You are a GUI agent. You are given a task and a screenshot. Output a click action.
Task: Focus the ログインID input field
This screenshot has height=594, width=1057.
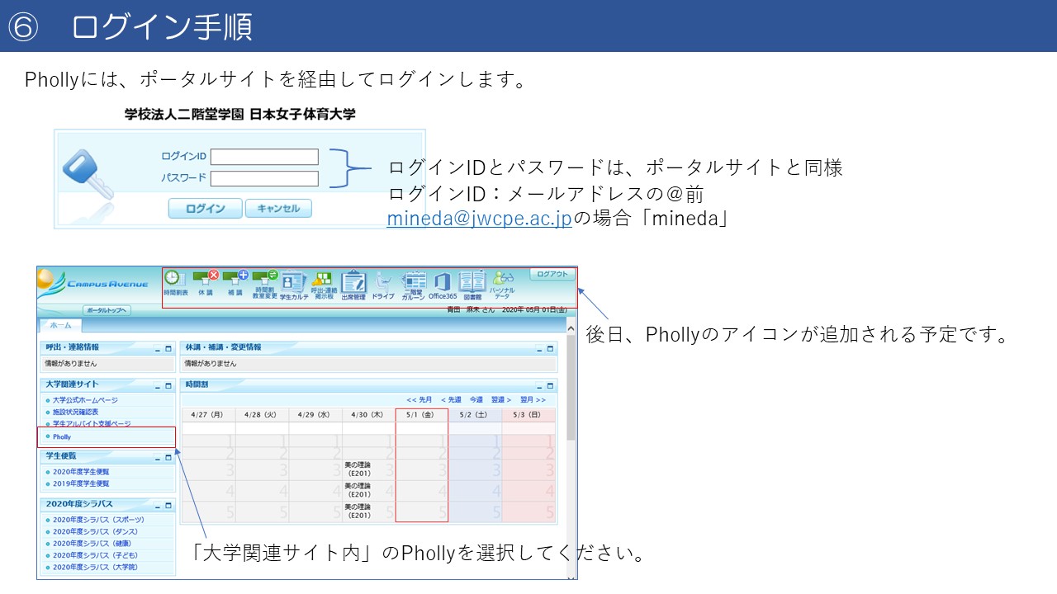point(264,157)
